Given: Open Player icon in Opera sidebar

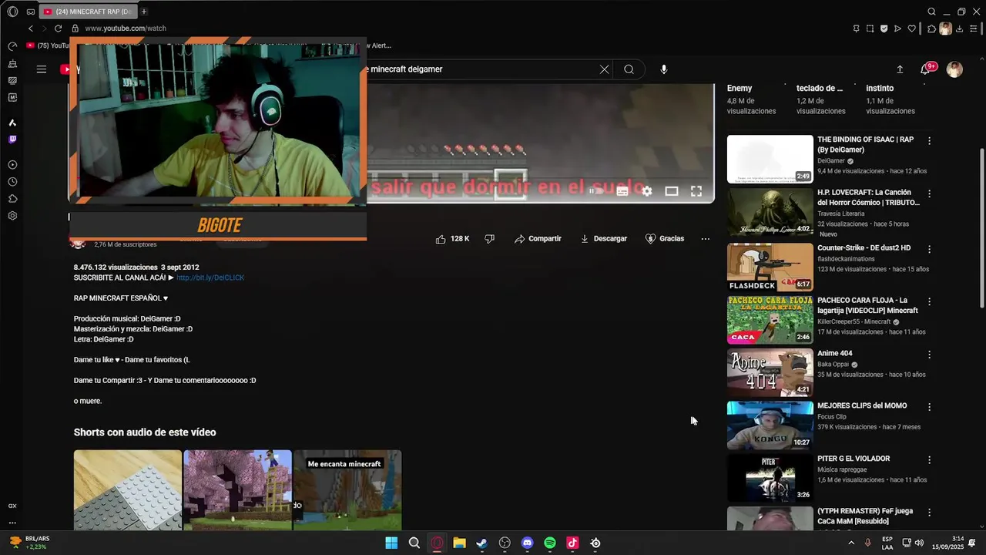Looking at the screenshot, I should coord(12,165).
